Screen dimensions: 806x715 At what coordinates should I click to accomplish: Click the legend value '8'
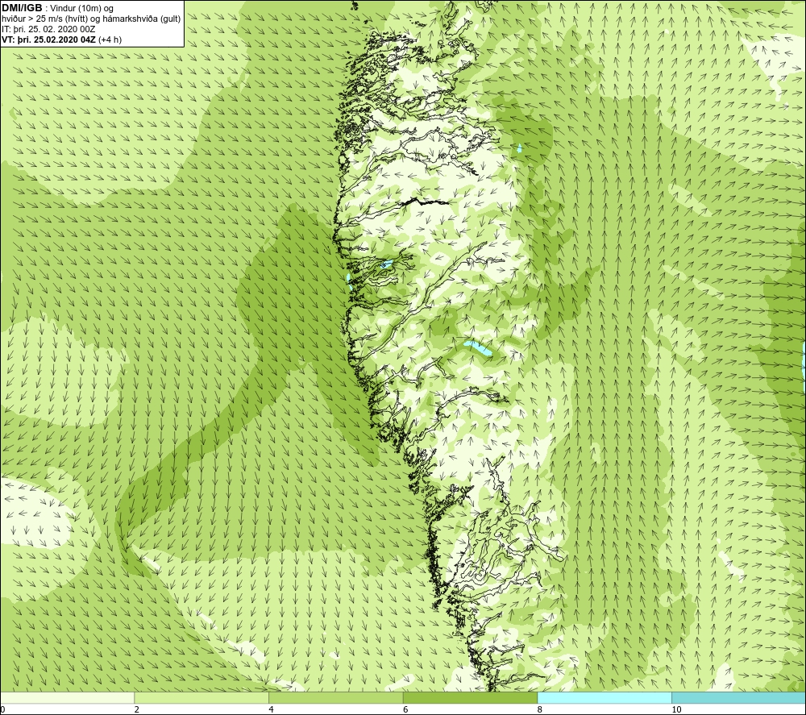[x=540, y=710]
